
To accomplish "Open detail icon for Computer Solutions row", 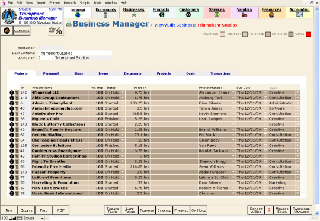I will pos(12,146).
